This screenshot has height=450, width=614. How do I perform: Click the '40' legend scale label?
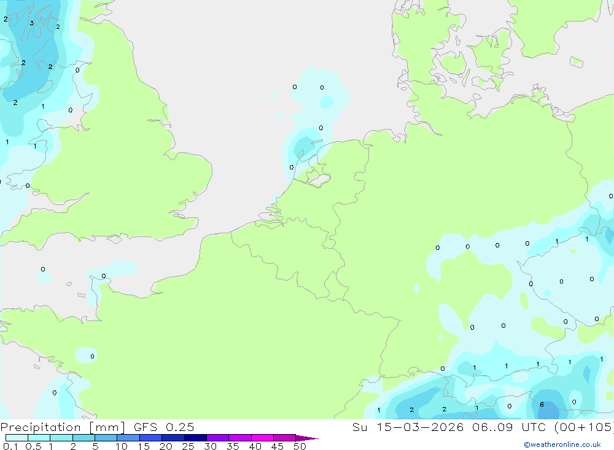click(255, 446)
